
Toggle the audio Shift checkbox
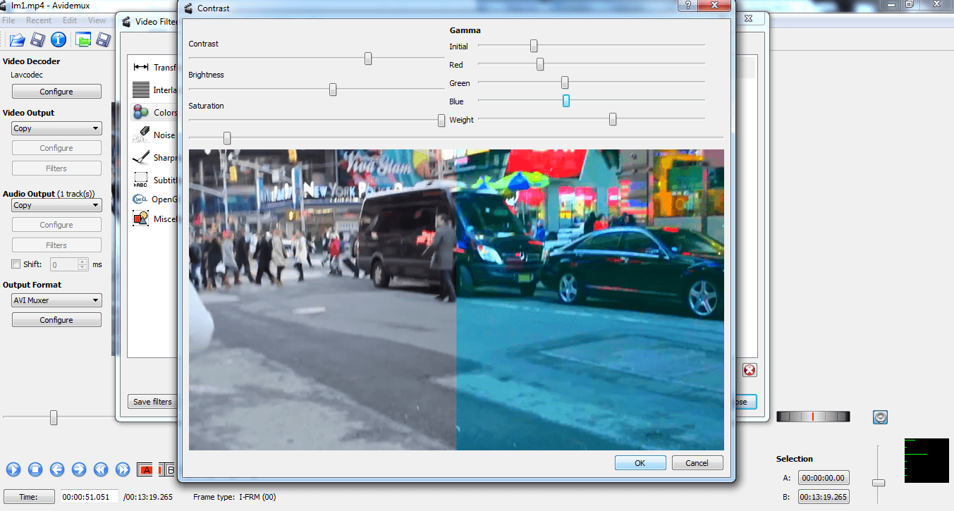(16, 264)
